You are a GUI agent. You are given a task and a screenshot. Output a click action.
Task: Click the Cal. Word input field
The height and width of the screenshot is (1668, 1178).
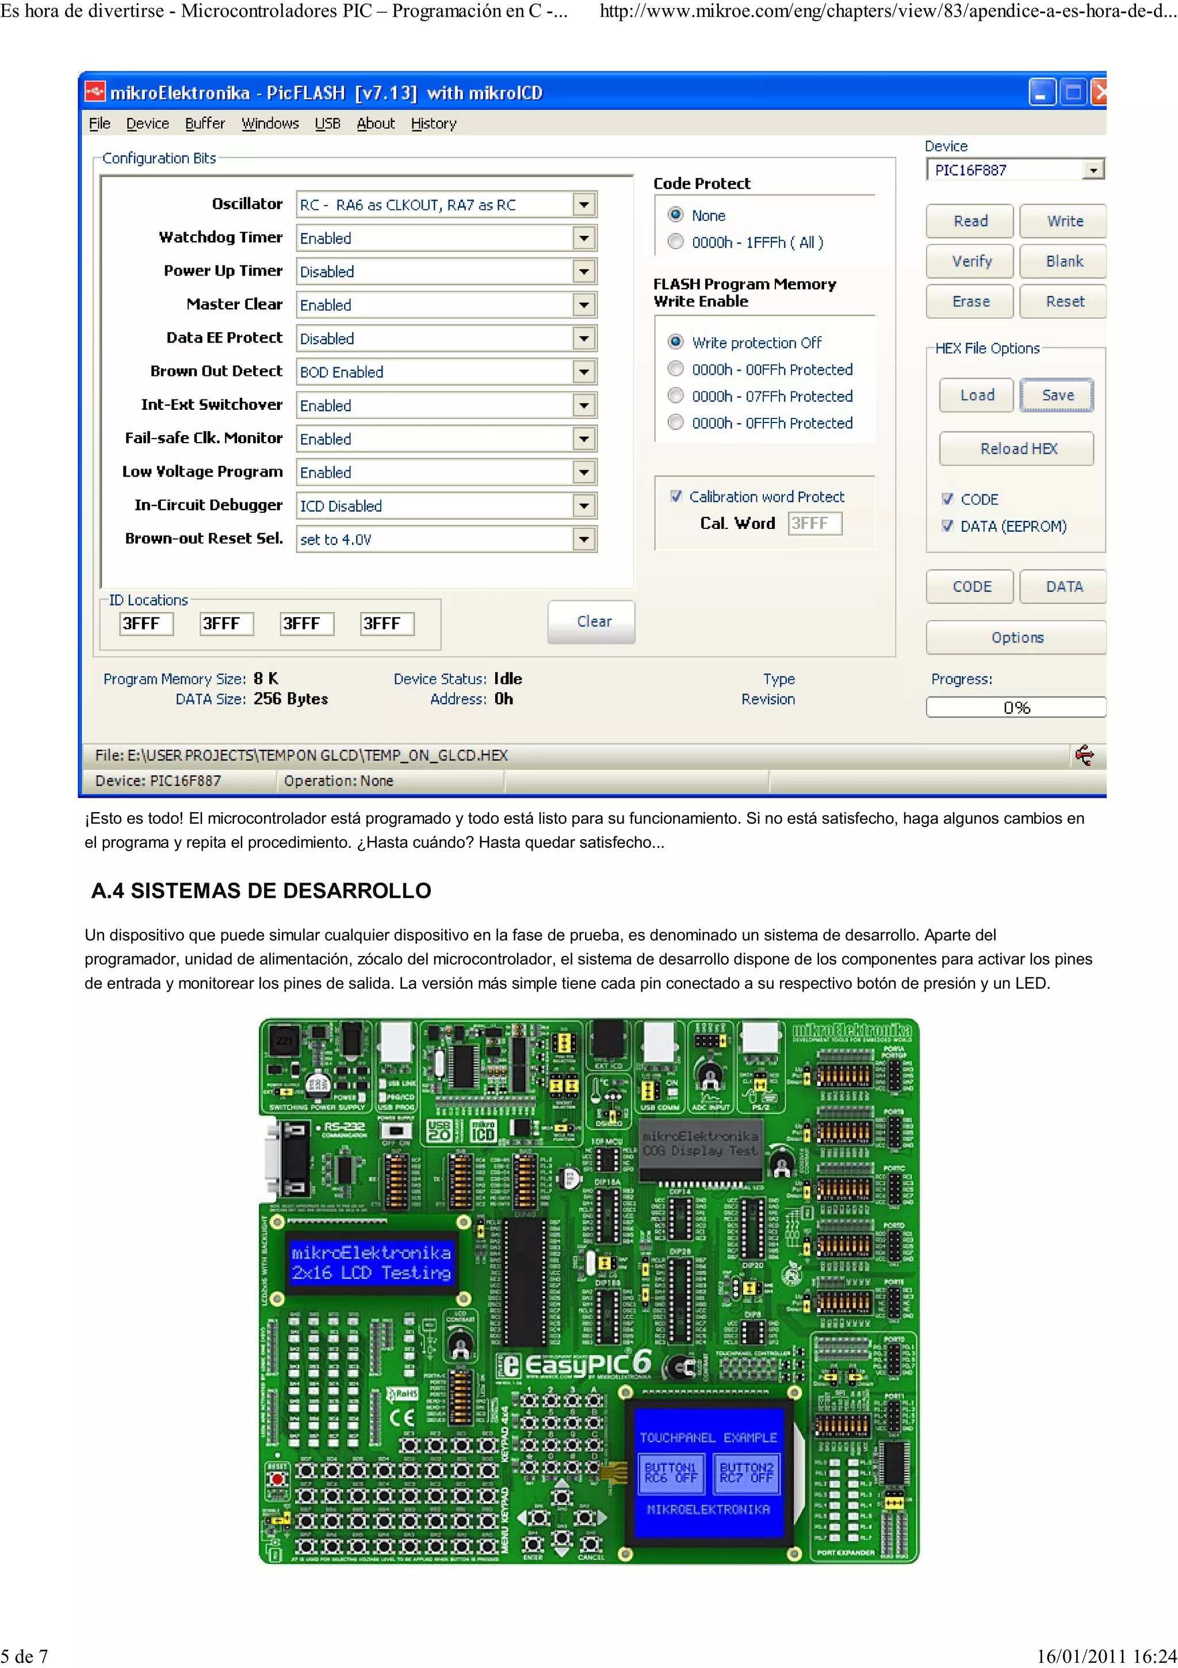tap(815, 524)
